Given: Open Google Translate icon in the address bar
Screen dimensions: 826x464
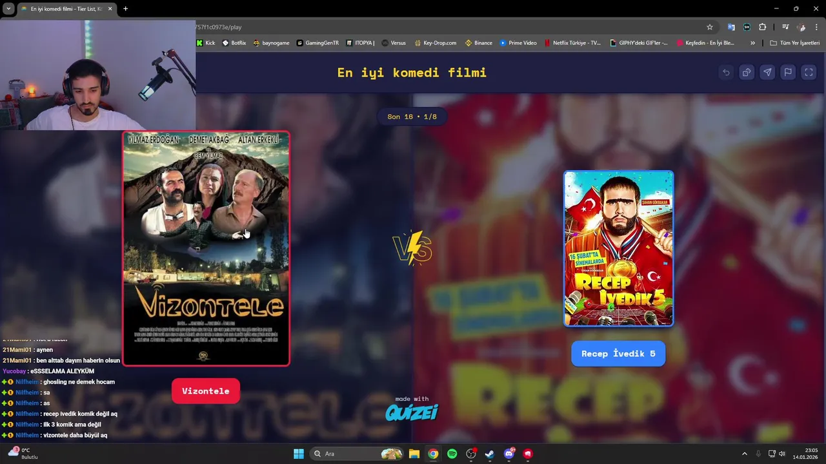Looking at the screenshot, I should pyautogui.click(x=731, y=27).
